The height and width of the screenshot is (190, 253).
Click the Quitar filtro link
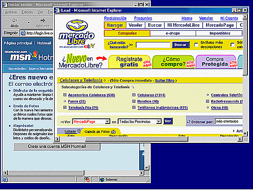(165, 80)
